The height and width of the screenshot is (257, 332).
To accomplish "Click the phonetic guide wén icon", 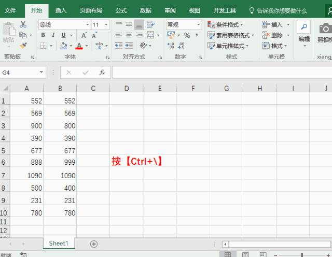I will tap(99, 46).
